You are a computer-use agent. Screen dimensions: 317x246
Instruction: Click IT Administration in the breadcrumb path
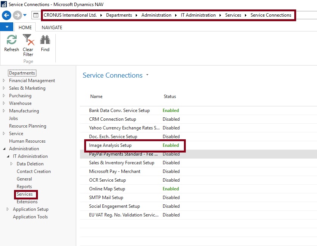198,15
